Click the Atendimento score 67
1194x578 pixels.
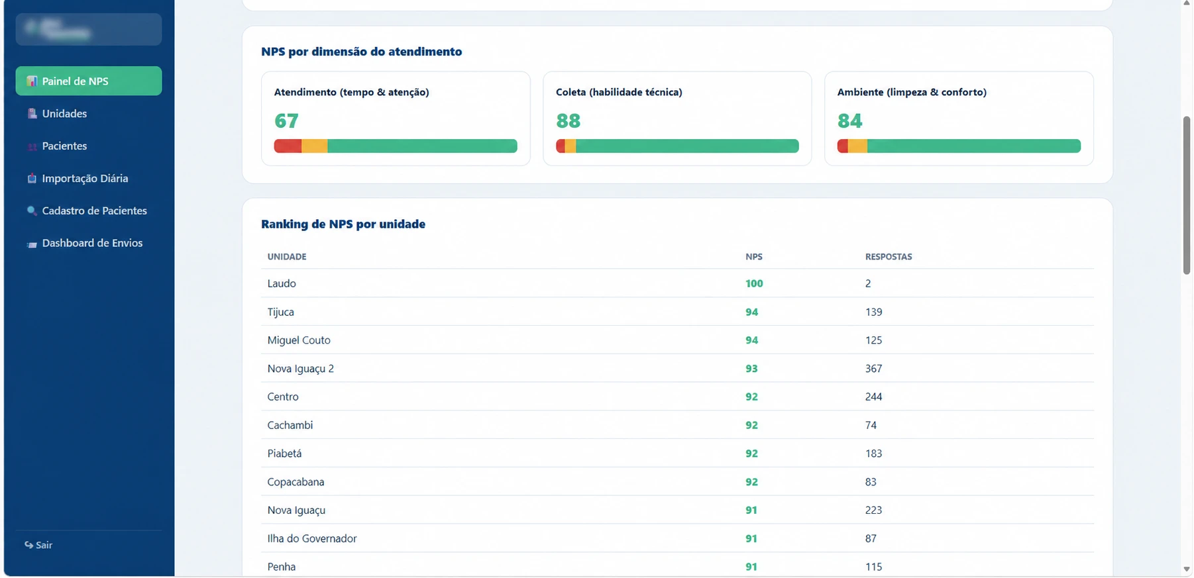coord(286,121)
